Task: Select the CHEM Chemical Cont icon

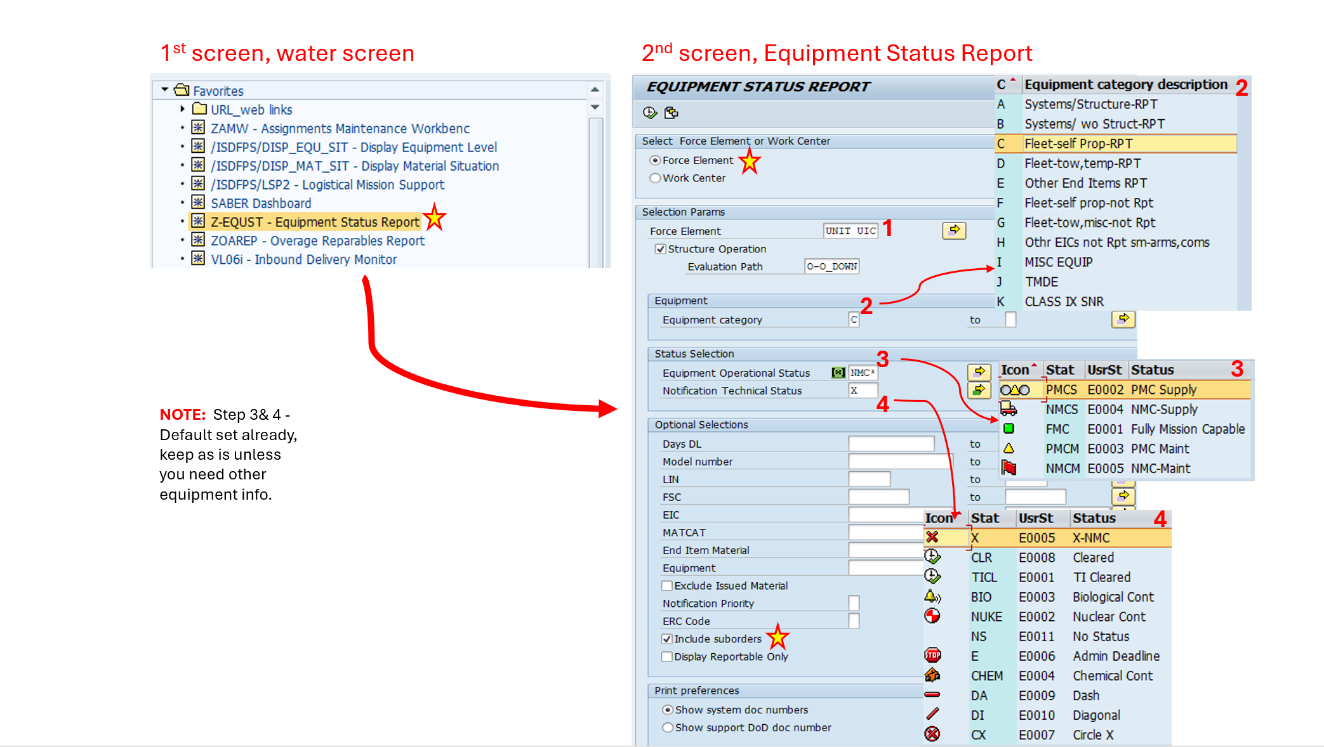Action: tap(932, 675)
